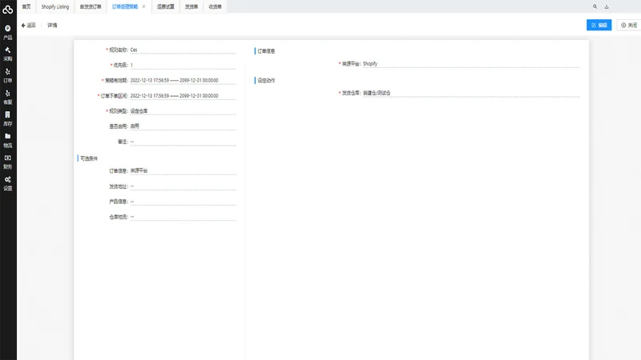Switch to the 运费试算 tab
Viewport: 641px width, 360px height.
tap(166, 6)
